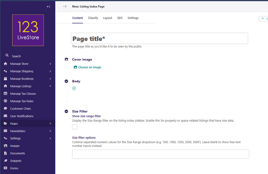Open Customer Chats from the sidebar

20,109
